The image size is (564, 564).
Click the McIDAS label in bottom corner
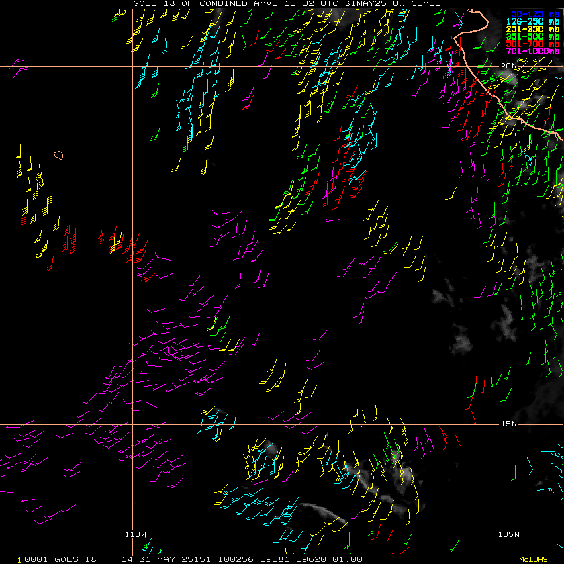(533, 559)
